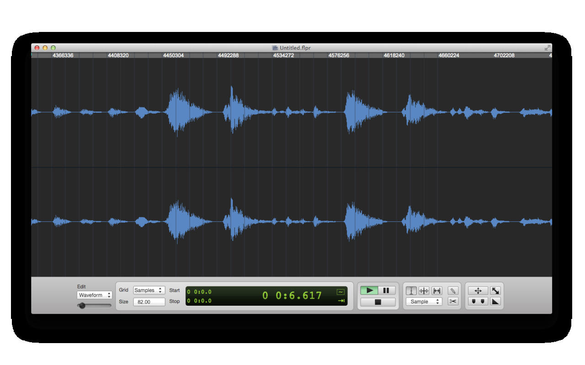This screenshot has width=585, height=365.
Task: Stop playback with the square button
Action: 378,302
